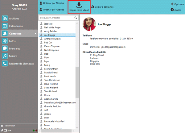Select contact jessica (:
185x133 pixels.
(57, 24)
